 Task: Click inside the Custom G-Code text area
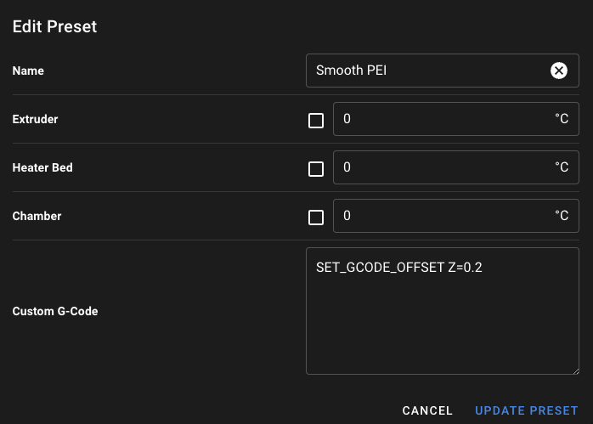click(443, 311)
